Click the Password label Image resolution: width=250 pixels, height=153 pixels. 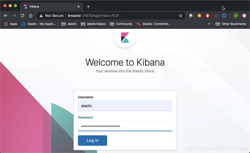coord(85,117)
